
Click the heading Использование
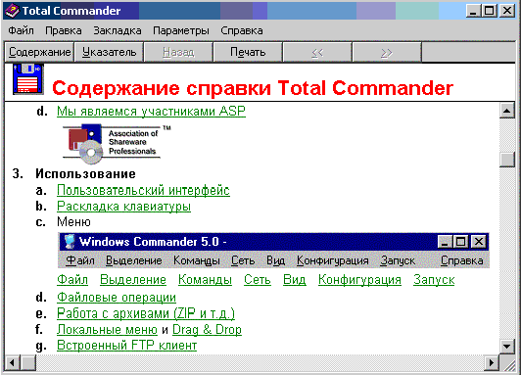click(86, 173)
